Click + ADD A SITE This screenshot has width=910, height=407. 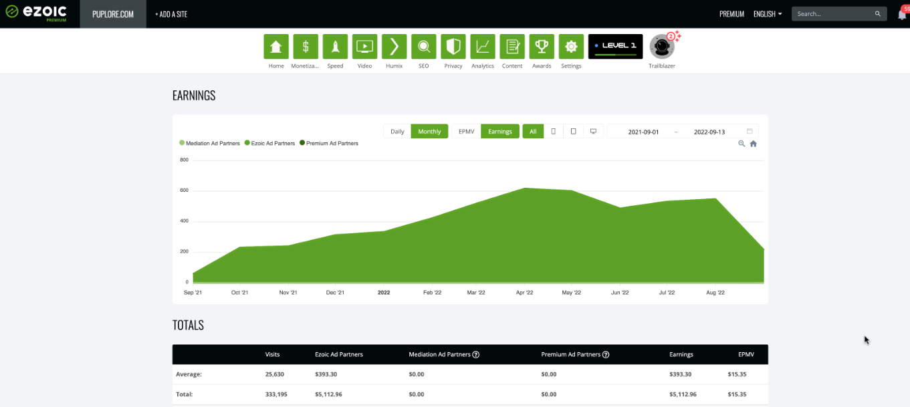pyautogui.click(x=171, y=14)
